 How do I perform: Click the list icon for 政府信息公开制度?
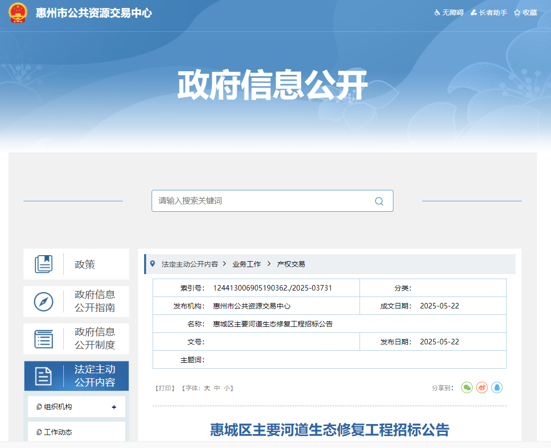pyautogui.click(x=44, y=339)
